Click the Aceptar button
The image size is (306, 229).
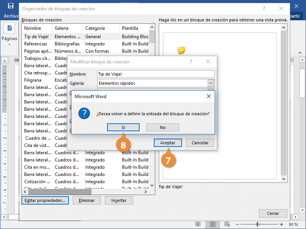(168, 142)
